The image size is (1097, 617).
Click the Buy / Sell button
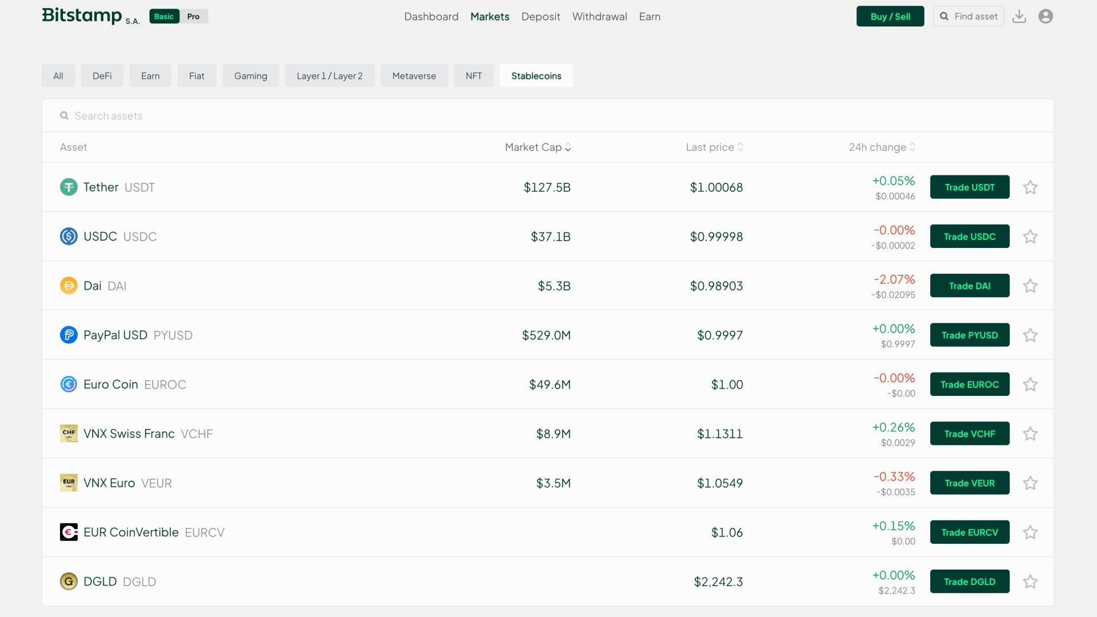click(890, 16)
